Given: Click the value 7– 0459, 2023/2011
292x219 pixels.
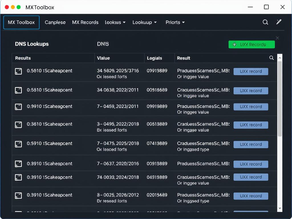Looking at the screenshot, I should click(x=118, y=106).
